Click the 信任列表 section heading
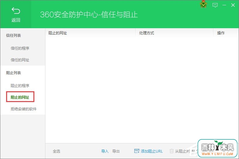This screenshot has width=239, height=159. click(13, 36)
